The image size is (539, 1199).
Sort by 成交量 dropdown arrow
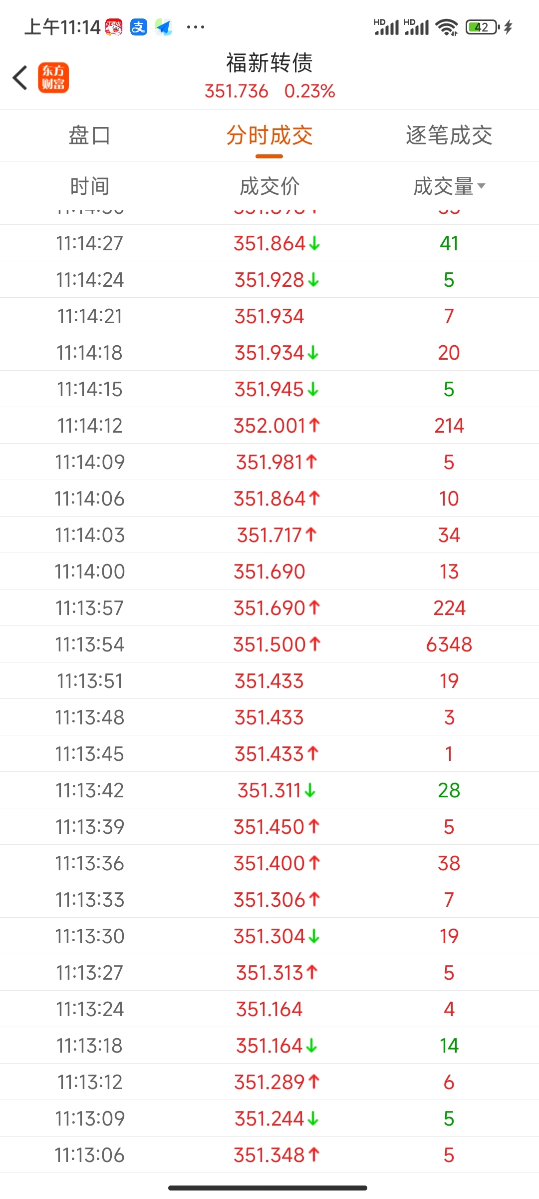[481, 186]
